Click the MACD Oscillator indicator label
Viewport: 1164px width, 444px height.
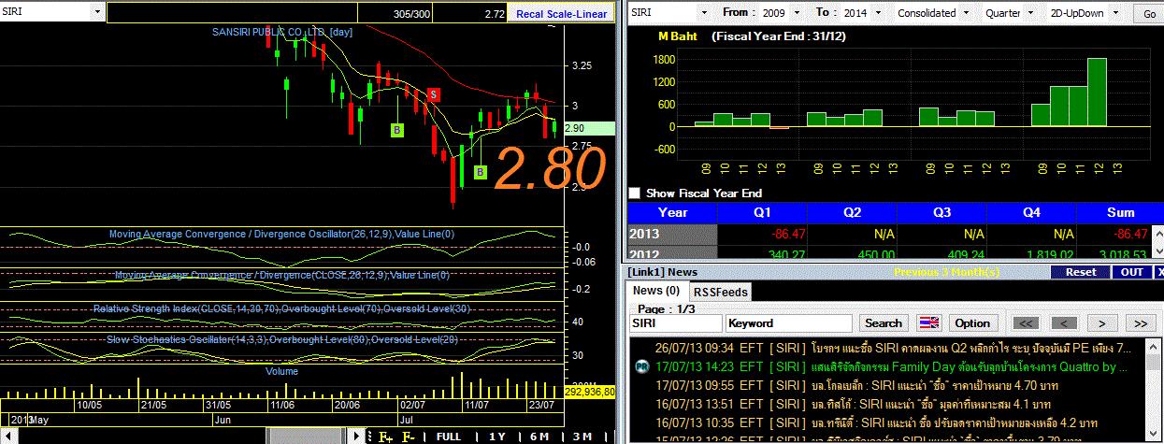pyautogui.click(x=281, y=234)
